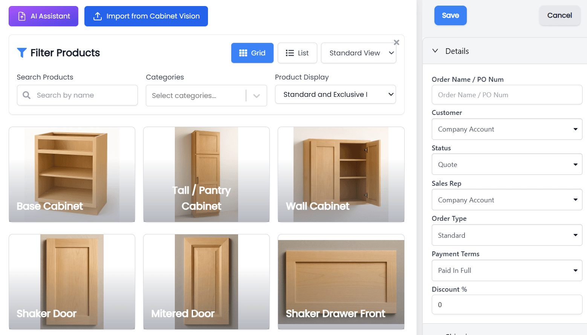Click the Cancel button
The height and width of the screenshot is (335, 587).
tap(559, 15)
